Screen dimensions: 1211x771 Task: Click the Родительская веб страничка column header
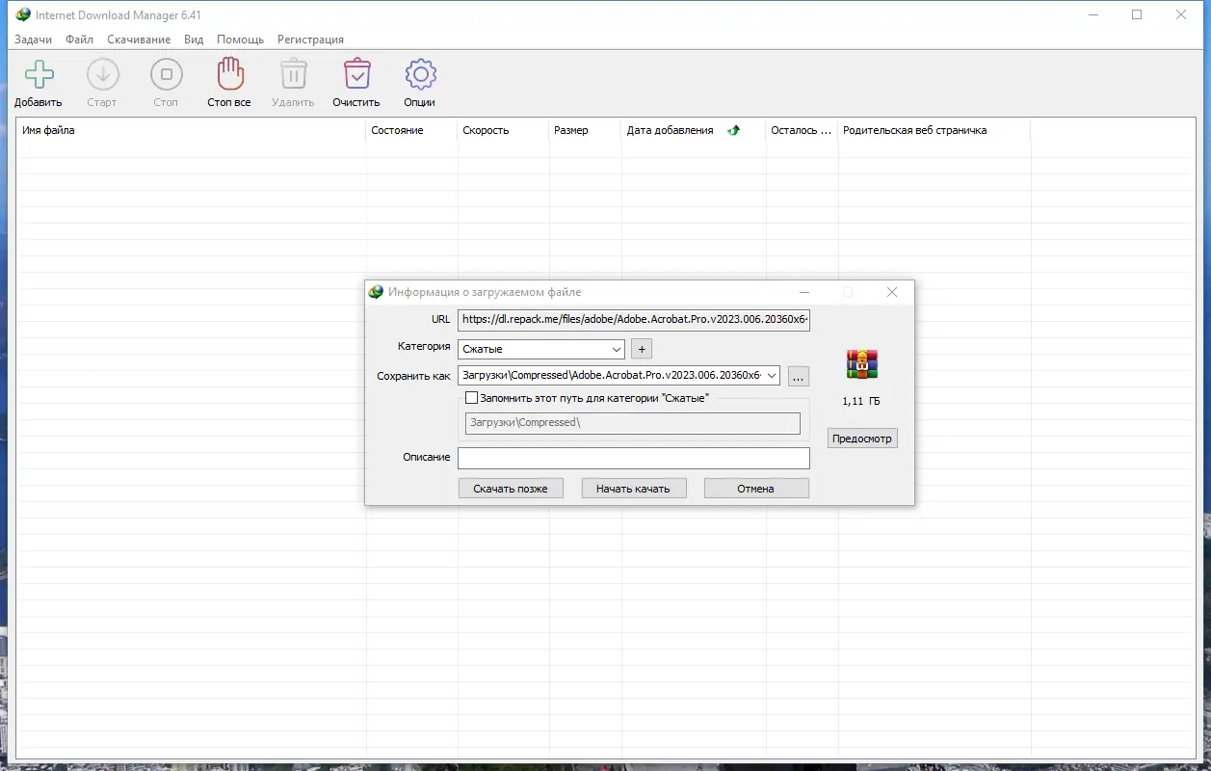click(934, 130)
